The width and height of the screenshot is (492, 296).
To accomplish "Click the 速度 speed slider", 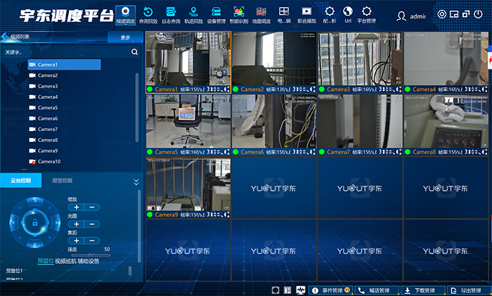I will (x=89, y=255).
